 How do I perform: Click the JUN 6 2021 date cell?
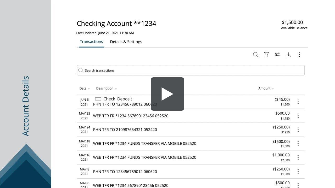(x=84, y=102)
